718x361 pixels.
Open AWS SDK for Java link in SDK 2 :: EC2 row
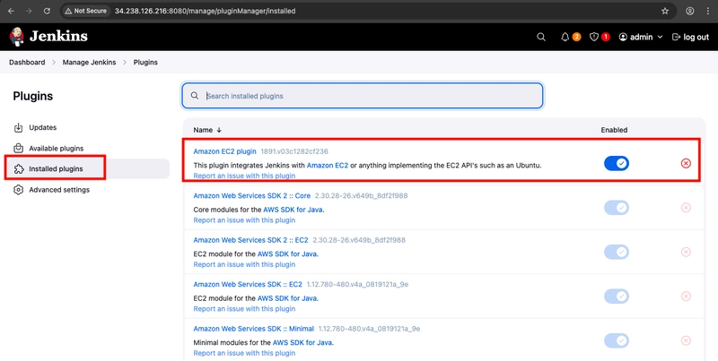[x=287, y=254]
